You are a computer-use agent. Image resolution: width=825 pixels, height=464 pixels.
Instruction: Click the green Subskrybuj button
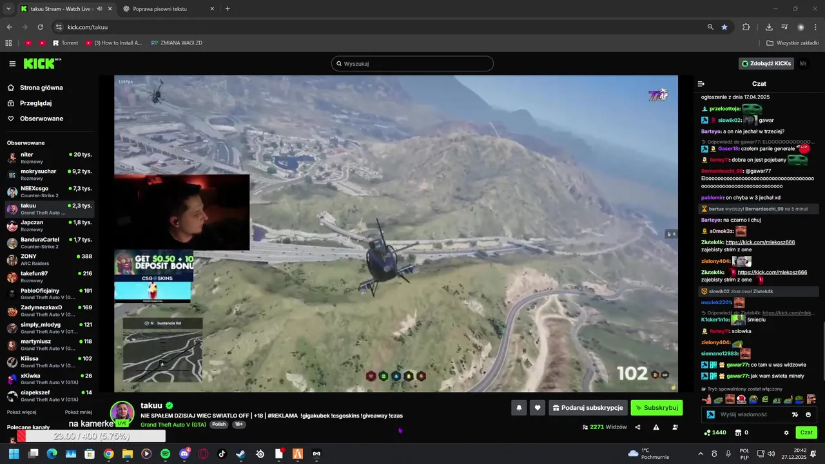tap(656, 408)
